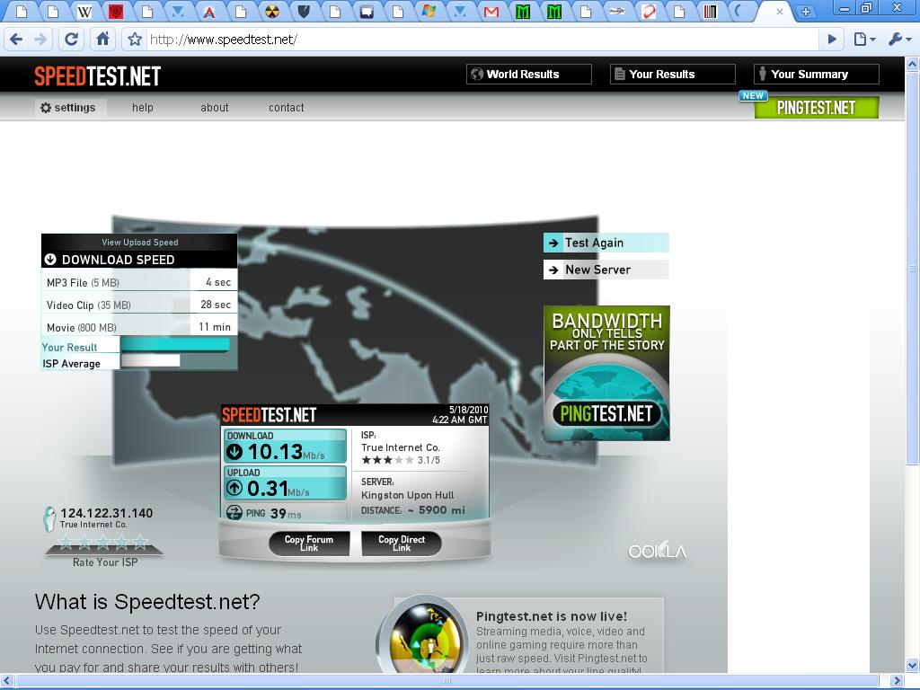Image resolution: width=920 pixels, height=690 pixels.
Task: Close the current Speedtest tab
Action: pyautogui.click(x=780, y=12)
